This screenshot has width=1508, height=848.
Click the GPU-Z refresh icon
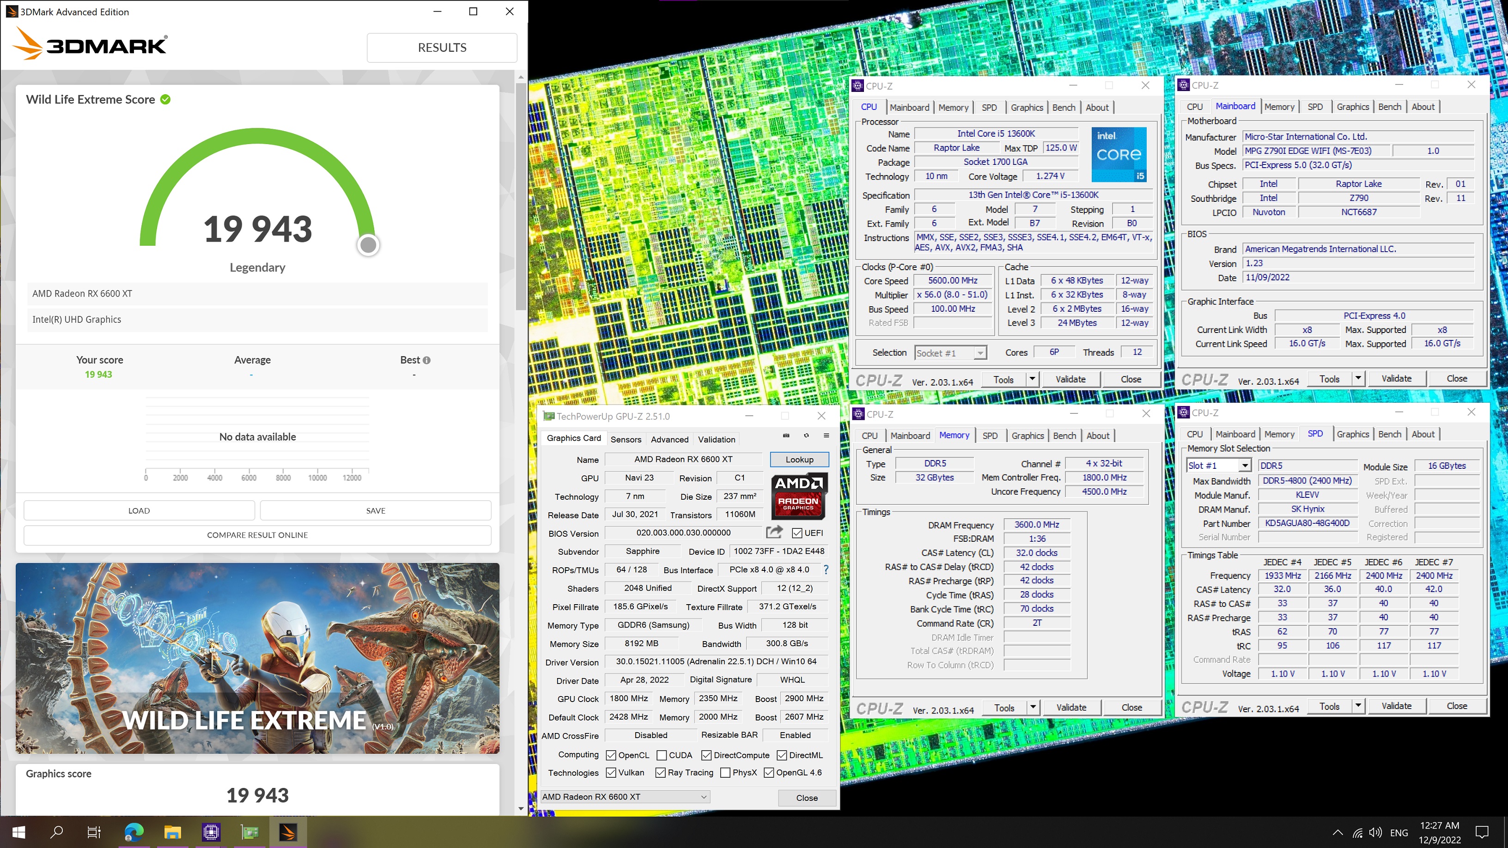coord(806,436)
